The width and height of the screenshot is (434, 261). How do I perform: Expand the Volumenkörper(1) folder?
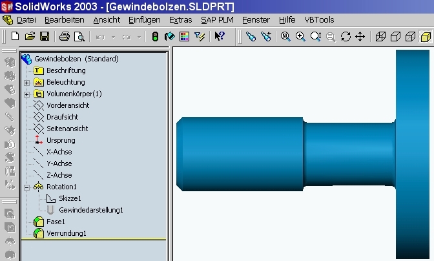pos(27,94)
